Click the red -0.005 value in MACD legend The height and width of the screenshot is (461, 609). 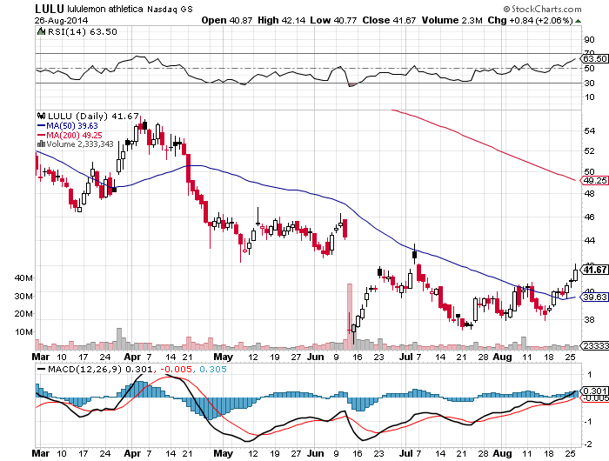[176, 369]
